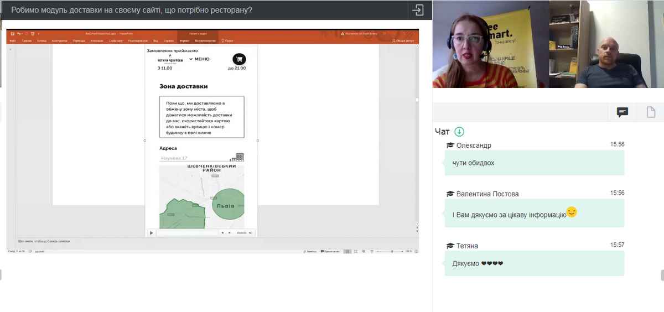Open the files document tab icon
The image size is (664, 312).
(651, 112)
